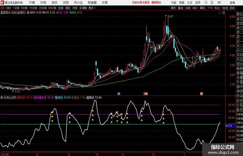Open the 版面 menu
The width and height of the screenshot is (243, 156).
coord(182,3)
